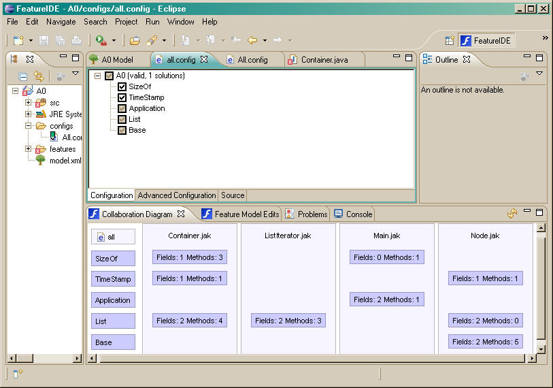553x388 pixels.
Task: Open the Feature Model Edits view tab
Action: (x=241, y=214)
